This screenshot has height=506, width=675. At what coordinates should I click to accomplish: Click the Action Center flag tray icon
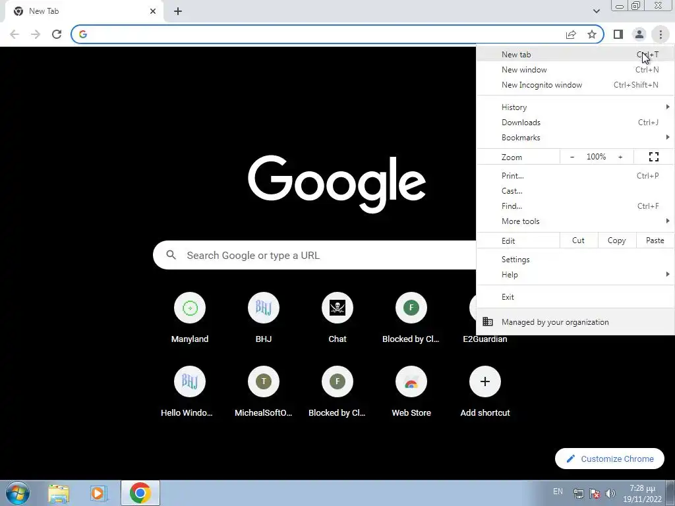595,493
